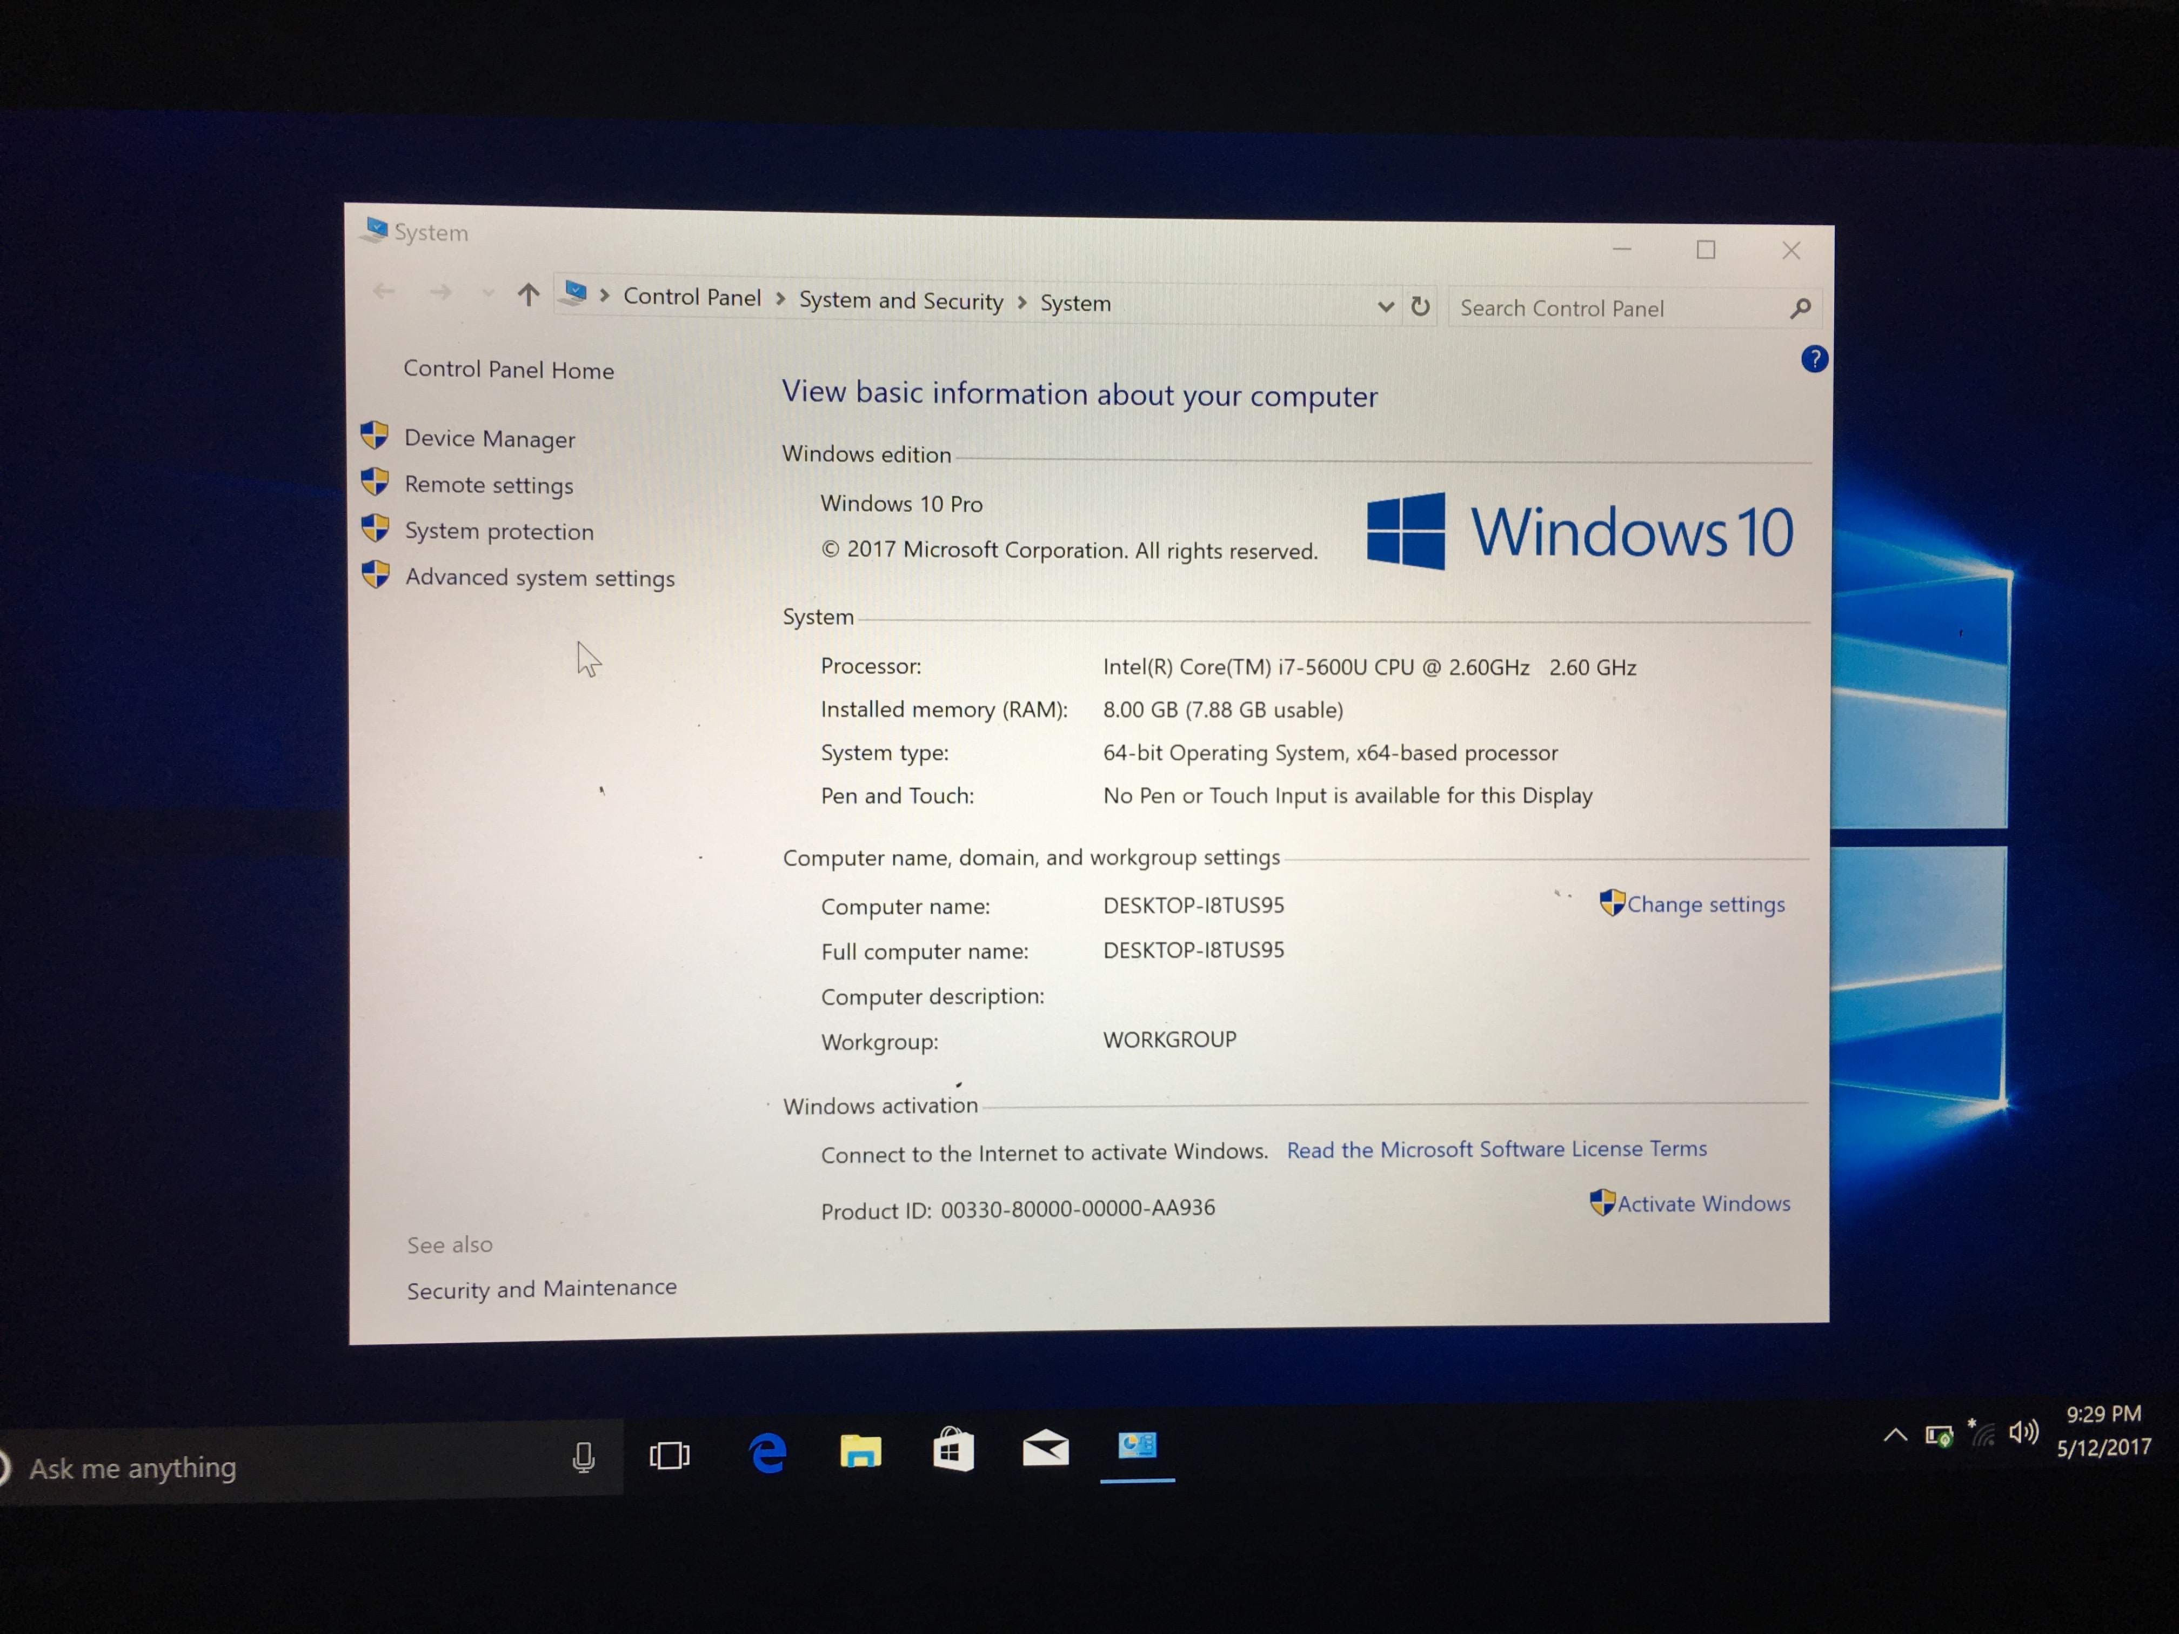The image size is (2179, 1634).
Task: Click the up arrow navigation button
Action: pos(528,294)
